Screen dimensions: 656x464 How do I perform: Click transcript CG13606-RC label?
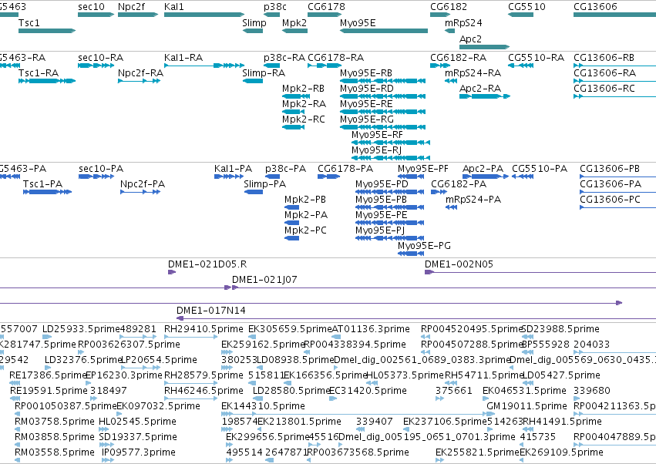(x=604, y=89)
